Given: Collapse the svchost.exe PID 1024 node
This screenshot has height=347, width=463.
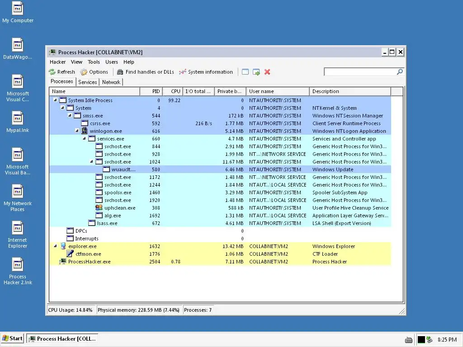Looking at the screenshot, I should [91, 161].
